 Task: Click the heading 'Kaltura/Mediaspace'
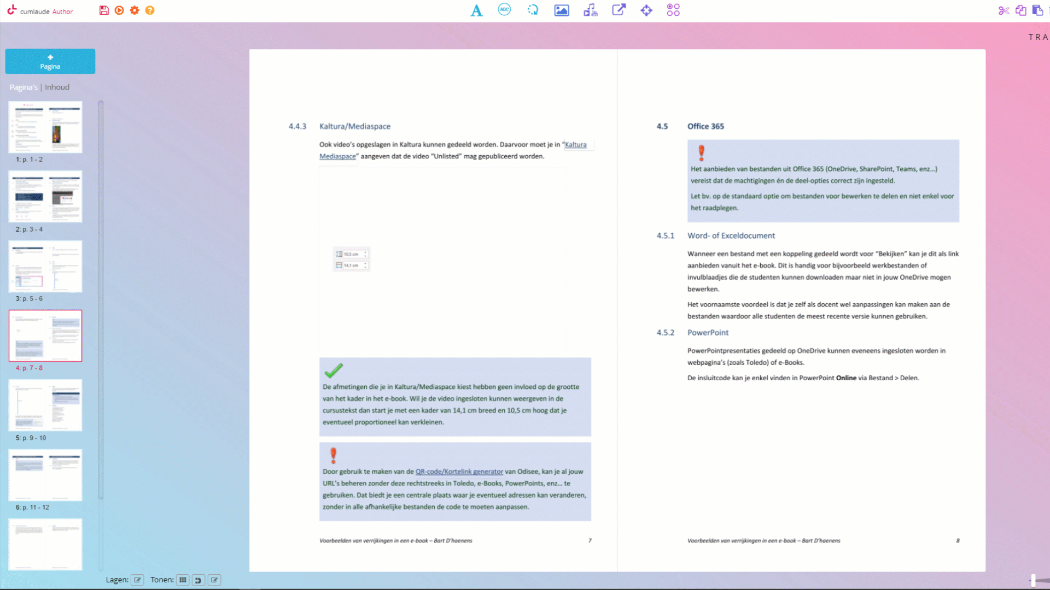[355, 126]
